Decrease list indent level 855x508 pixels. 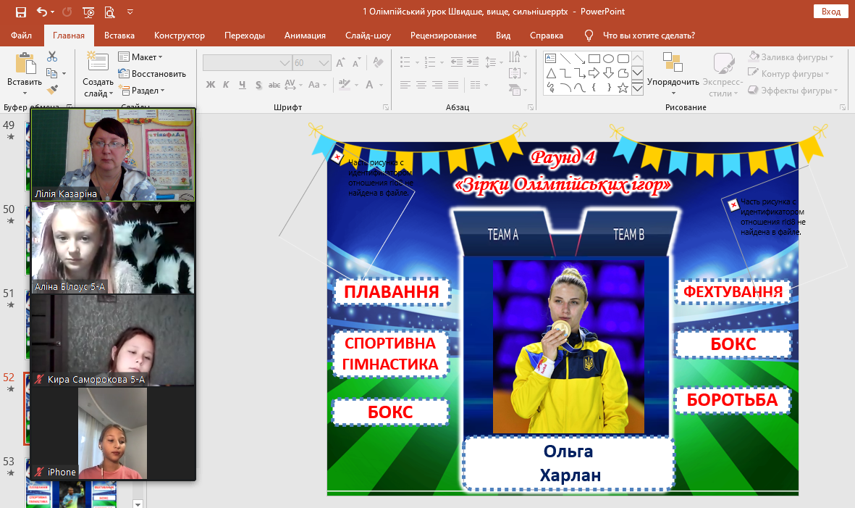coord(456,62)
